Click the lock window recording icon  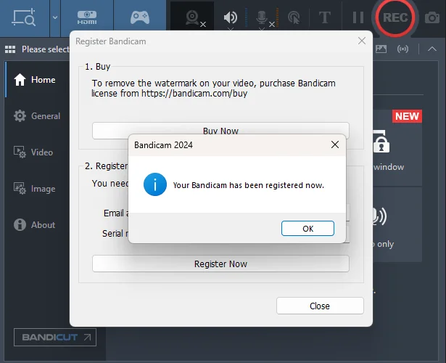tap(381, 142)
